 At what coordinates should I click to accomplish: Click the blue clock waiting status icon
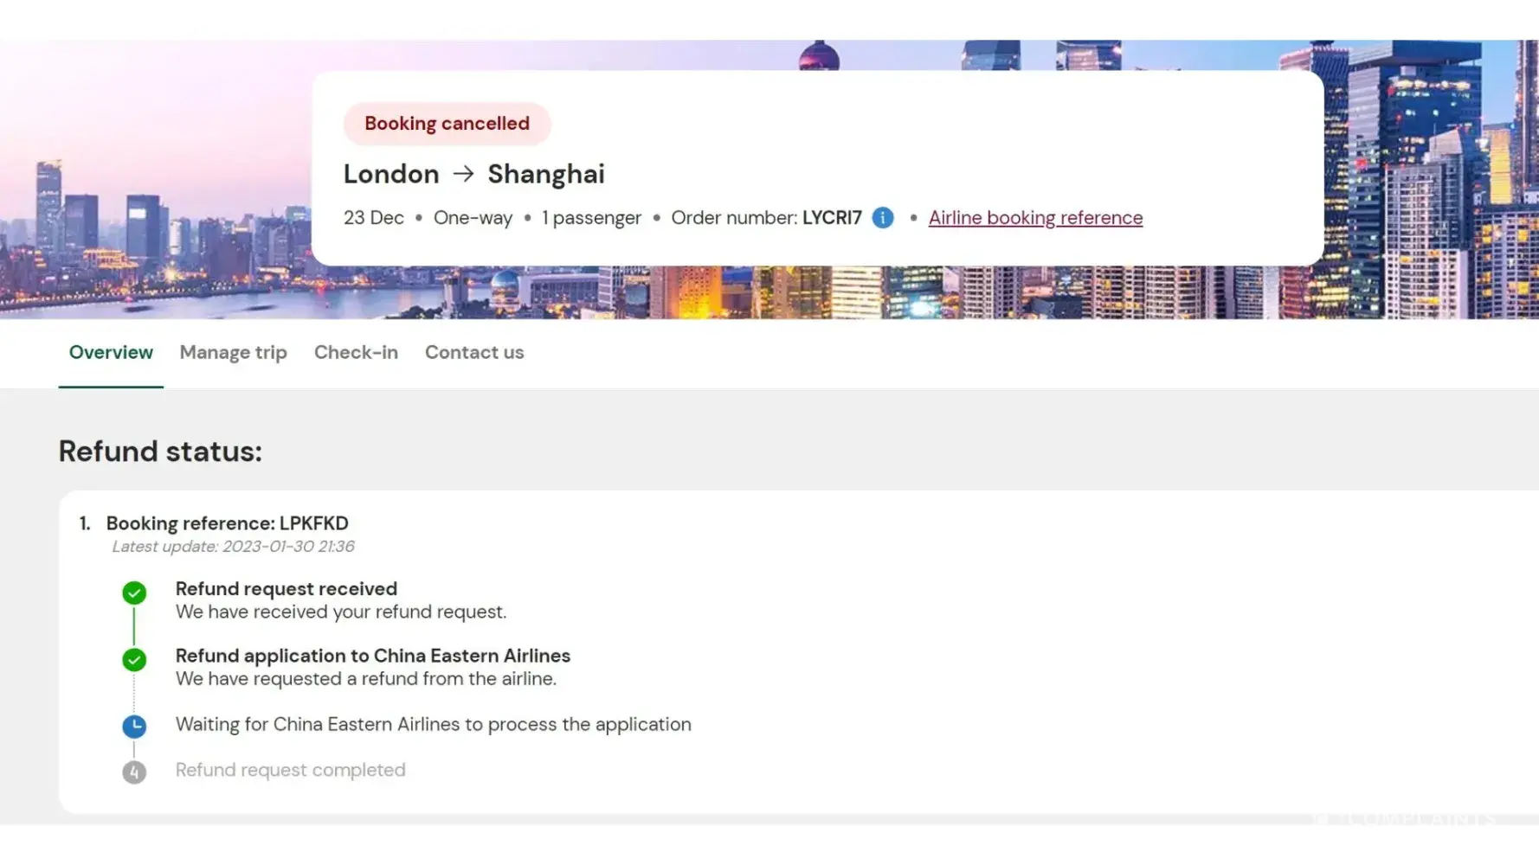(134, 726)
